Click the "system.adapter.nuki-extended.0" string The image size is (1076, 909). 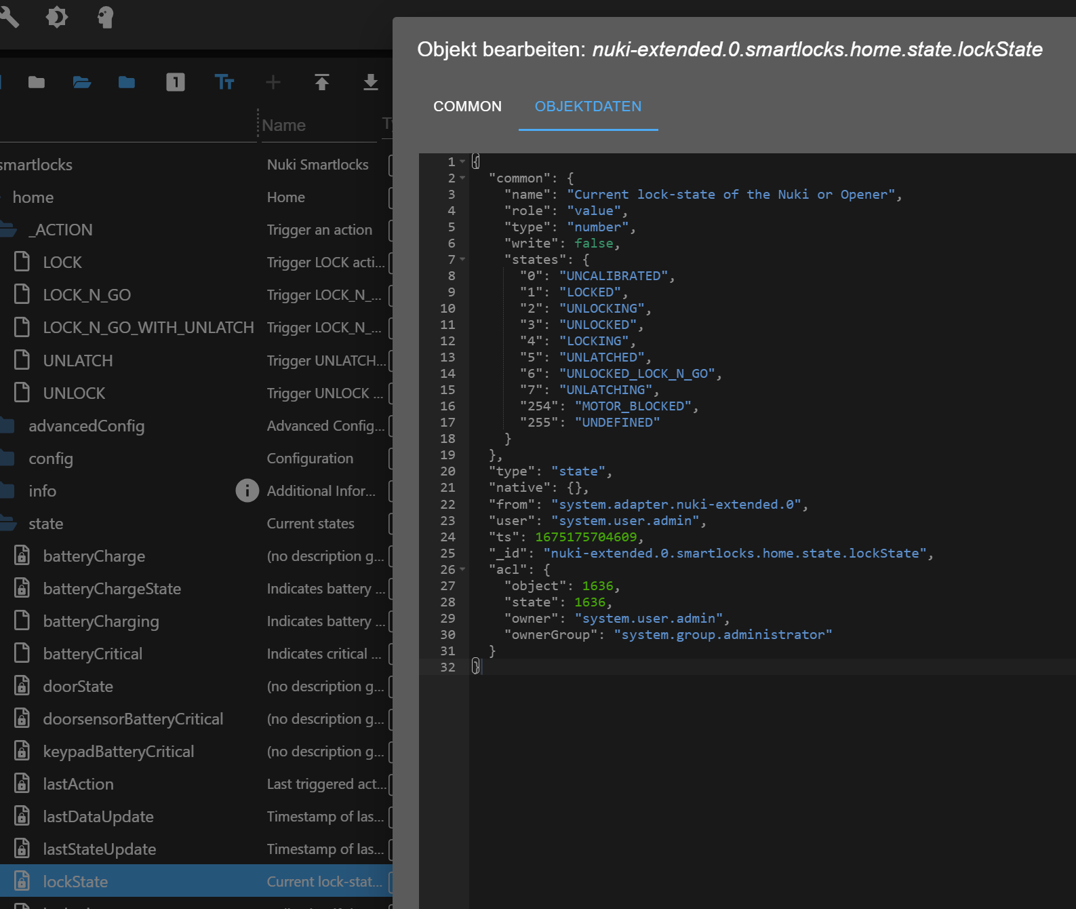(x=676, y=504)
